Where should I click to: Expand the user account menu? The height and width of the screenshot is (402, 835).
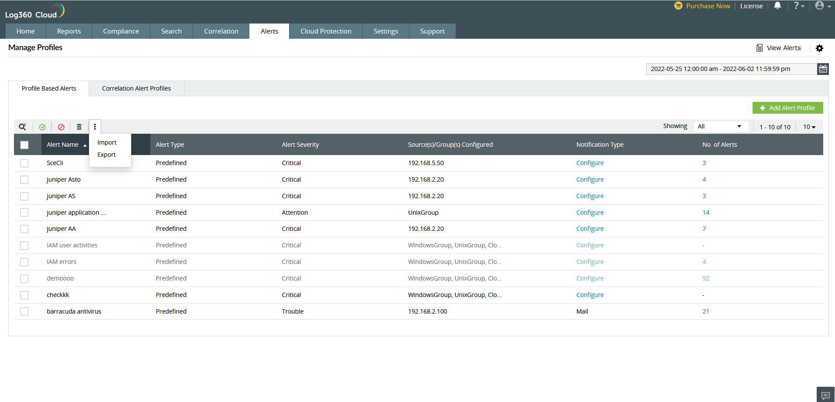coord(822,6)
